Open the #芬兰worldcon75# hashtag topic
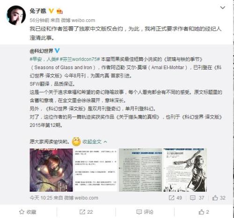The height and width of the screenshot is (218, 234). click(80, 59)
